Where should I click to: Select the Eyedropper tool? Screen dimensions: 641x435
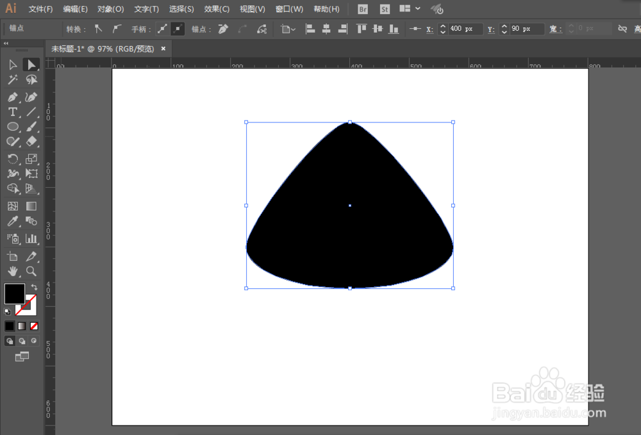pos(13,222)
